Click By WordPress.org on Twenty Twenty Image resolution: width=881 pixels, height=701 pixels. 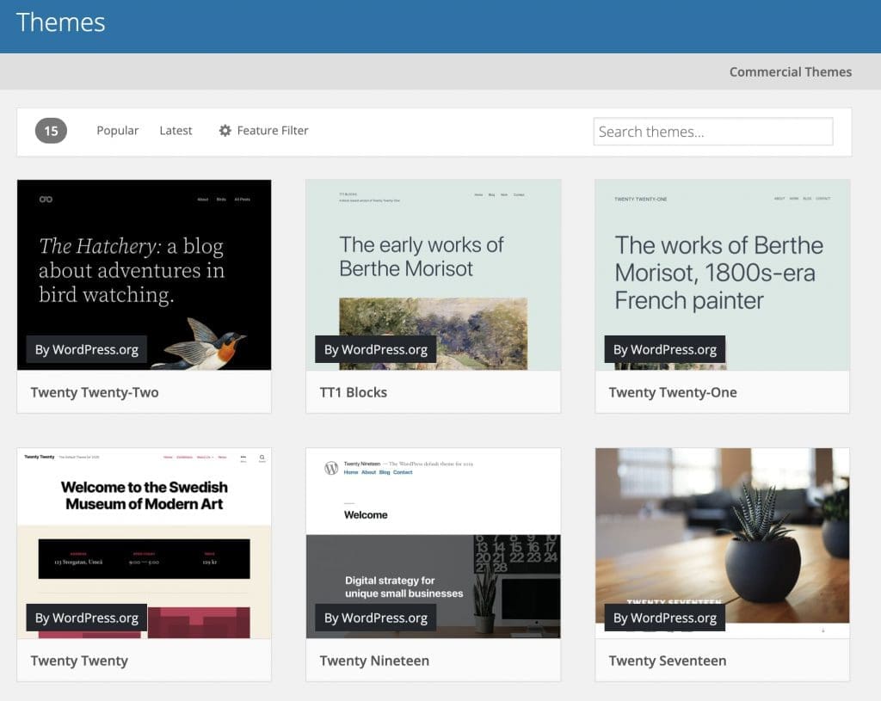pyautogui.click(x=87, y=618)
